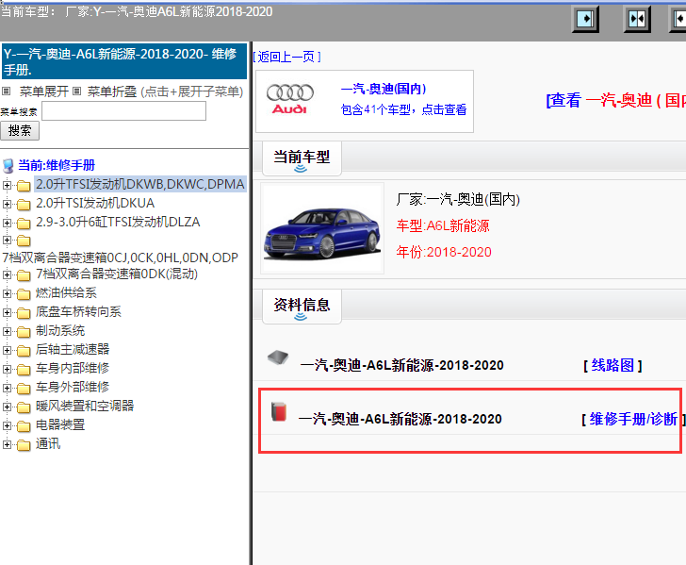Click Y-一汽-奥迪-A6L新能源-2018-2020-维修手册 blue banner
This screenshot has height=565, width=686.
(x=124, y=61)
